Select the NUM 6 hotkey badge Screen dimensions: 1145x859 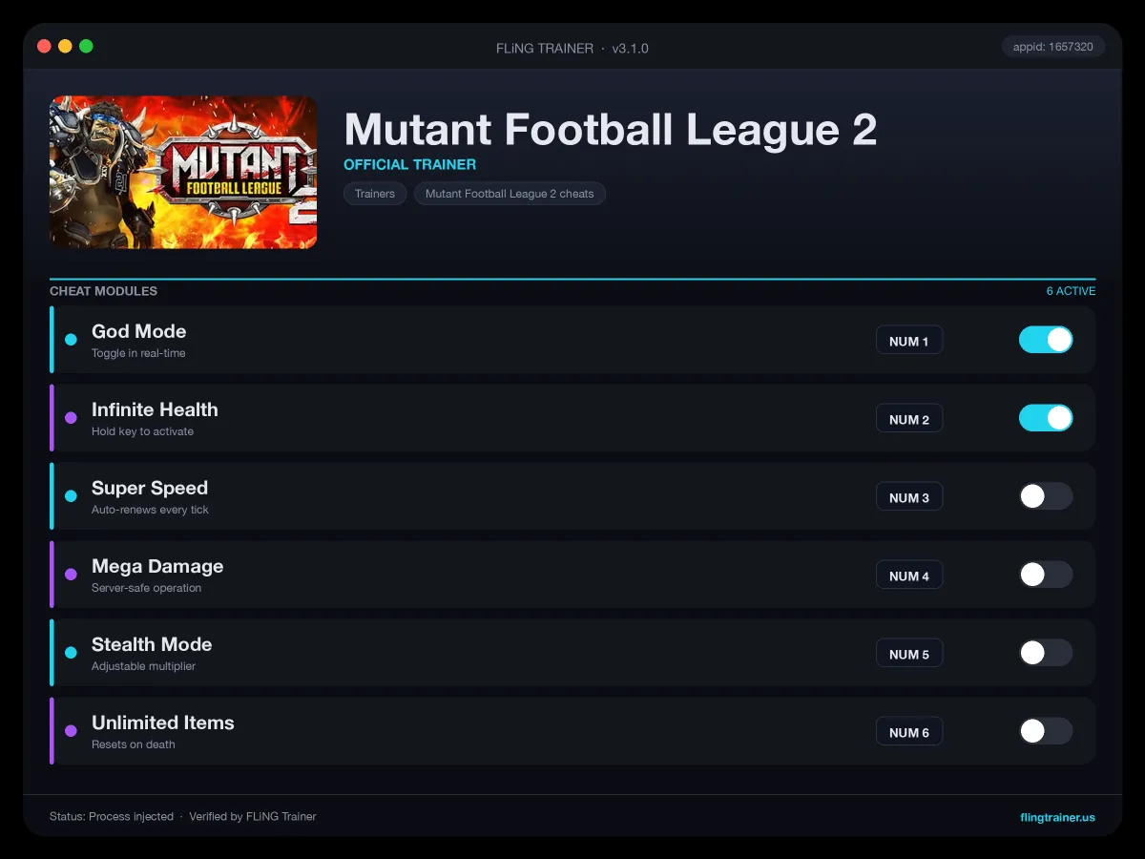[x=909, y=732]
